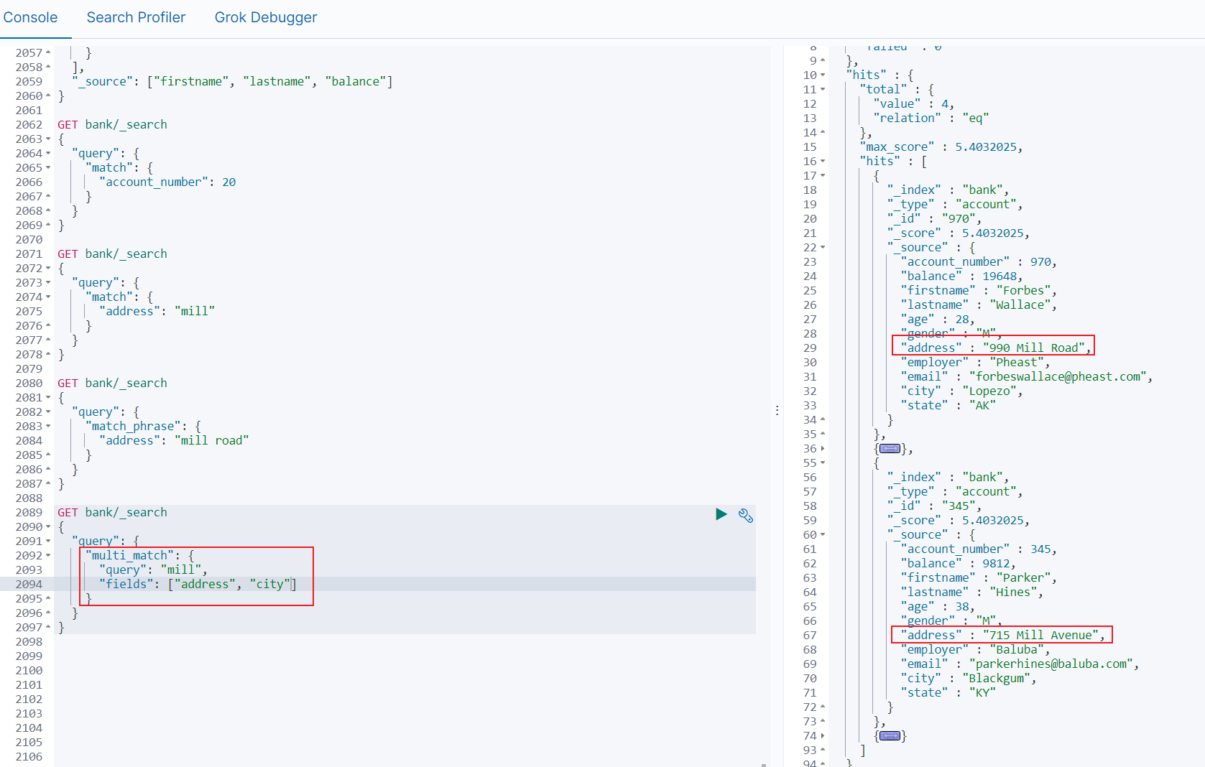Image resolution: width=1205 pixels, height=767 pixels.
Task: Click the "_id" : "345" response line
Action: [x=934, y=506]
